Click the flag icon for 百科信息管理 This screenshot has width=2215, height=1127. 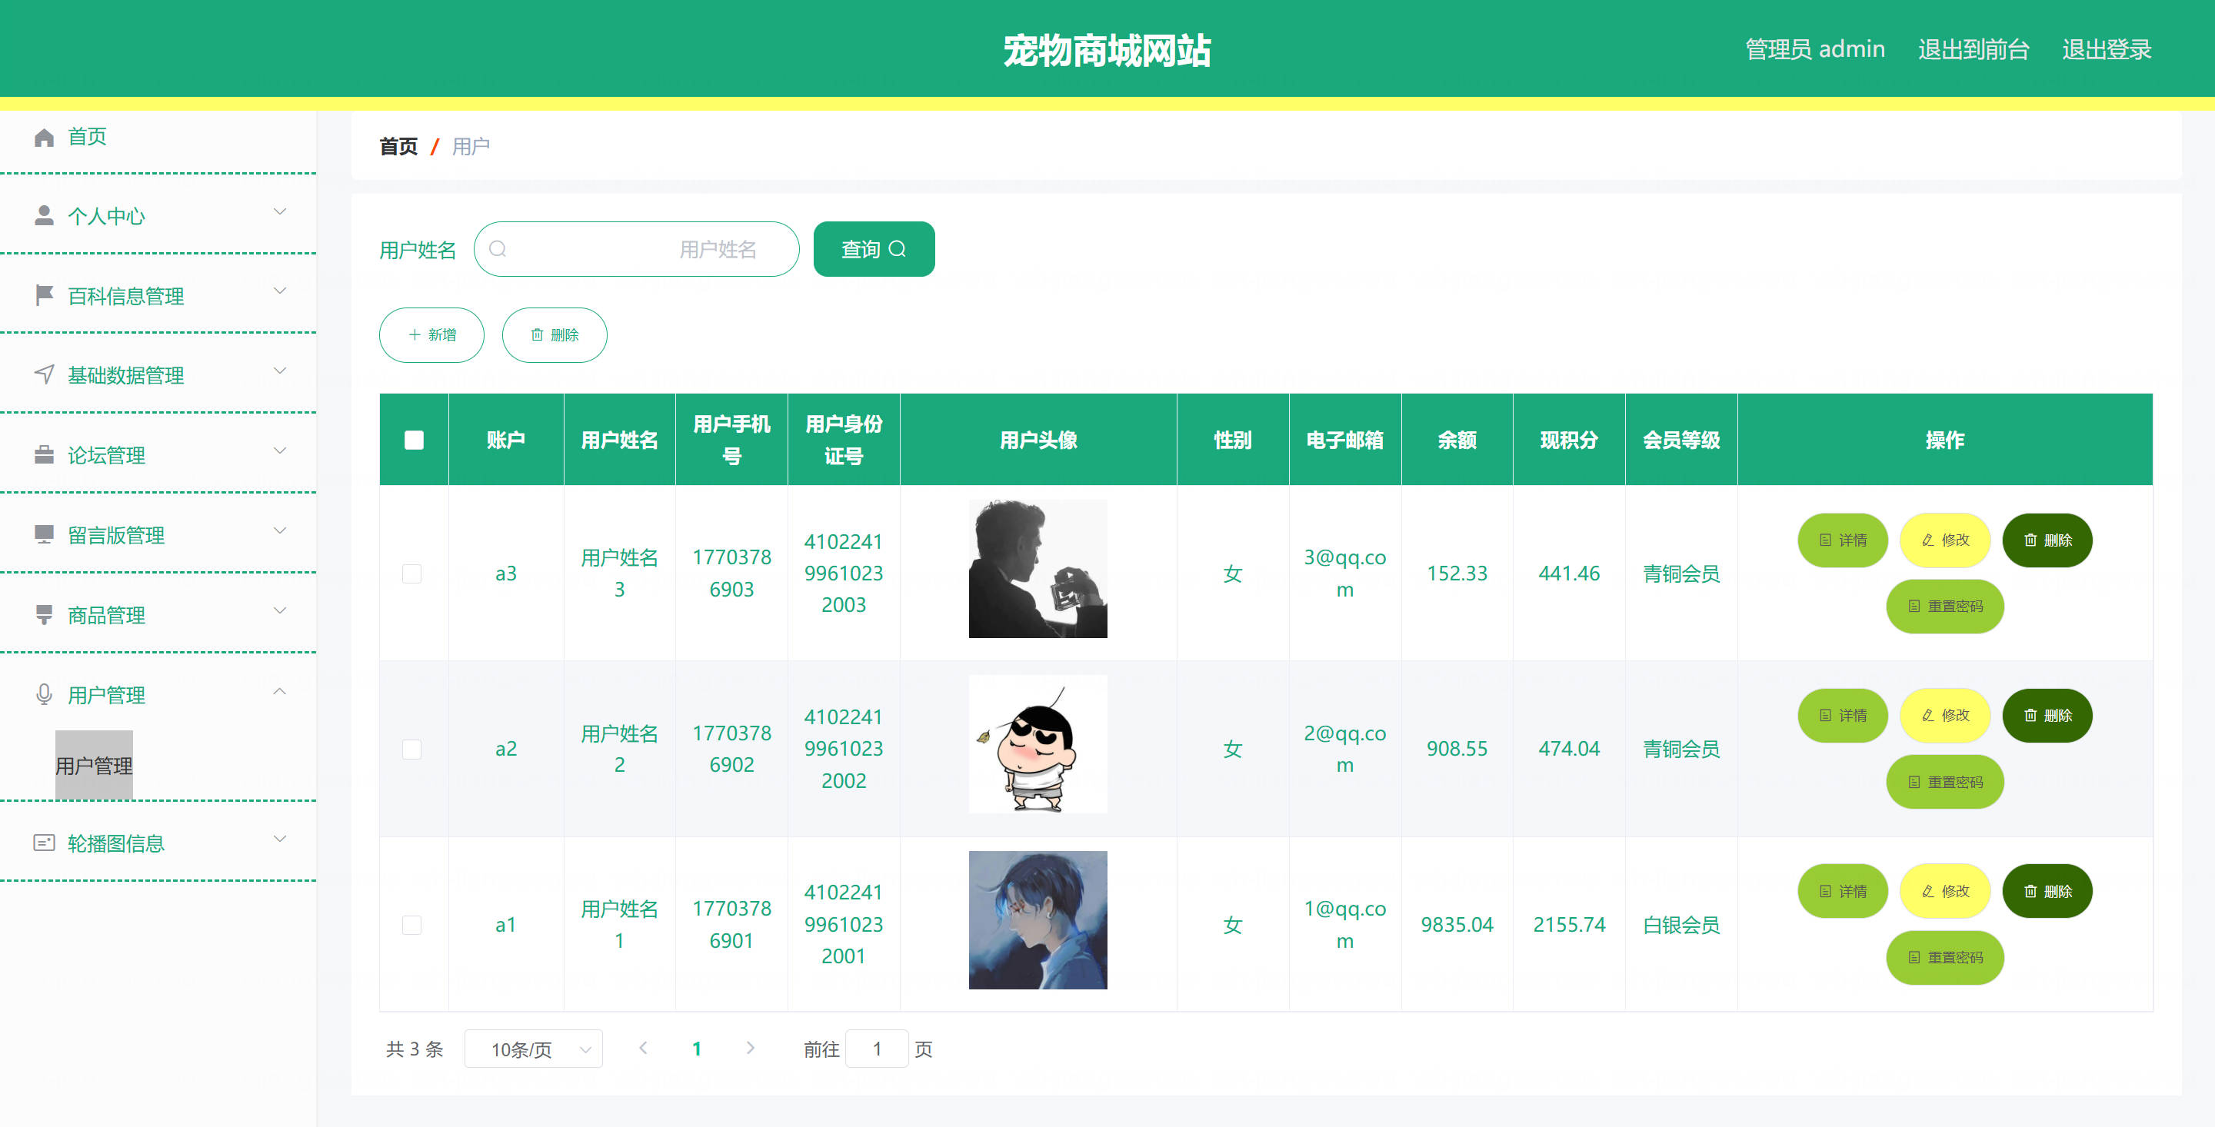tap(44, 296)
